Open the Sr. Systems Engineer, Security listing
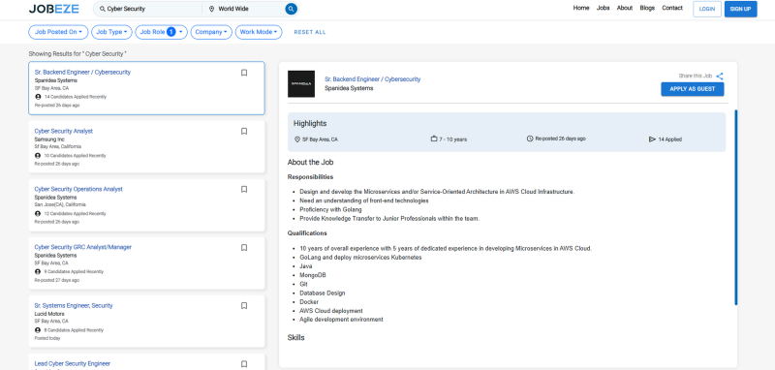 (x=74, y=306)
